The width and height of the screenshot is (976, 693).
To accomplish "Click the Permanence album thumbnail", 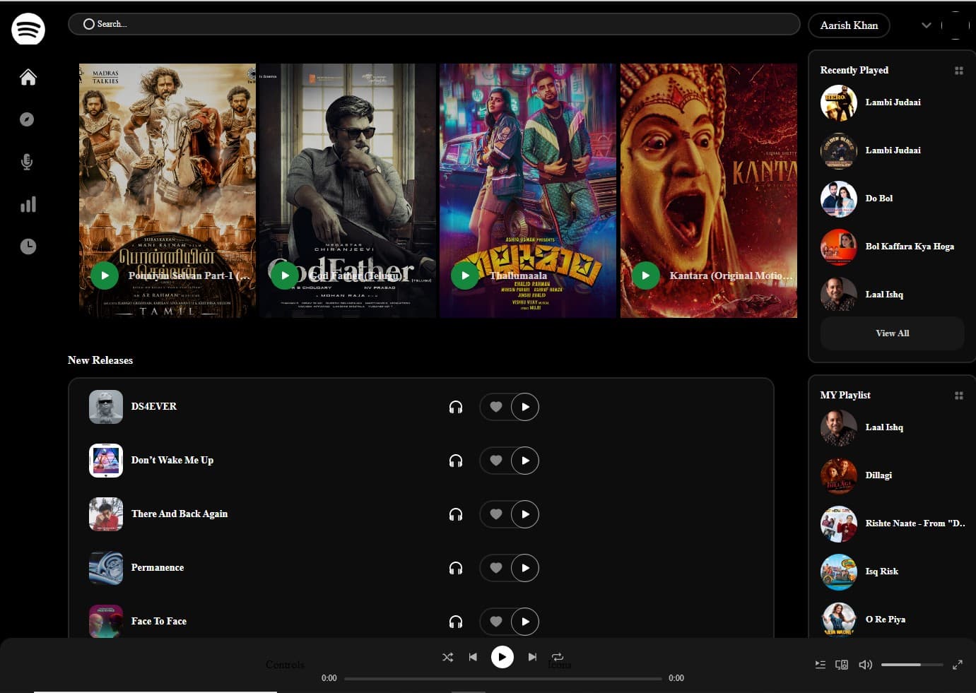I will pos(106,568).
